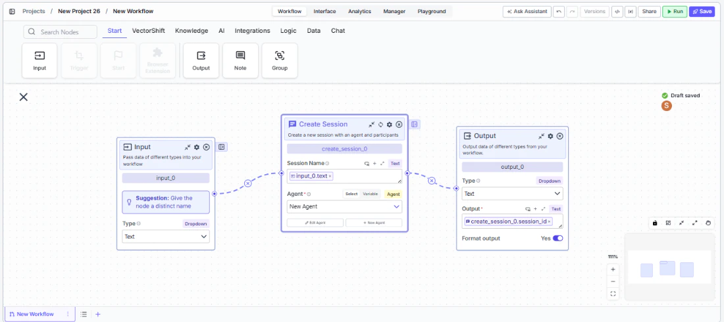724x322 pixels.
Task: Undo the last action
Action: click(559, 12)
